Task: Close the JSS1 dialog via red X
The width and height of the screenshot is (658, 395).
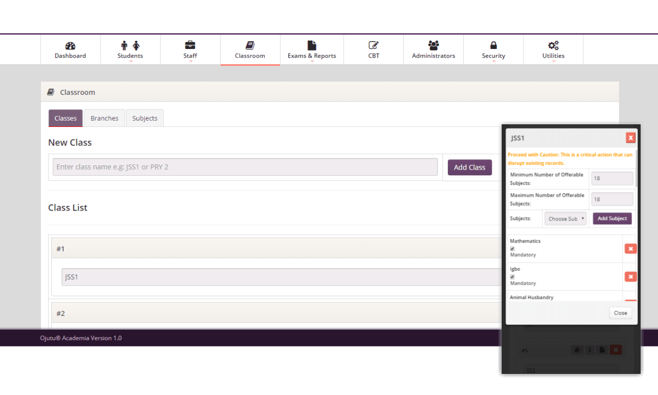Action: 631,138
